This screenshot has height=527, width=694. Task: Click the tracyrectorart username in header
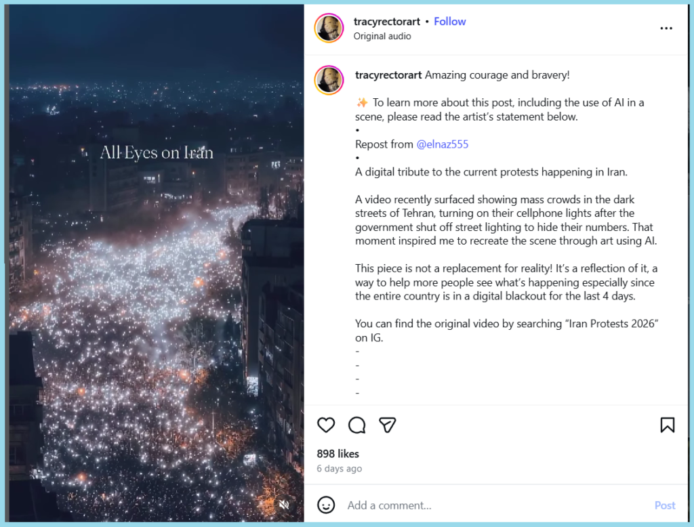(x=387, y=21)
